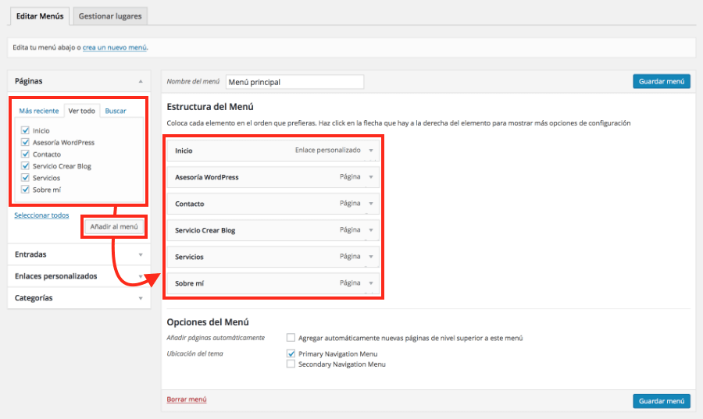Screen dimensions: 703x419
Task: Click the Nombre del menú text field
Action: [x=294, y=82]
